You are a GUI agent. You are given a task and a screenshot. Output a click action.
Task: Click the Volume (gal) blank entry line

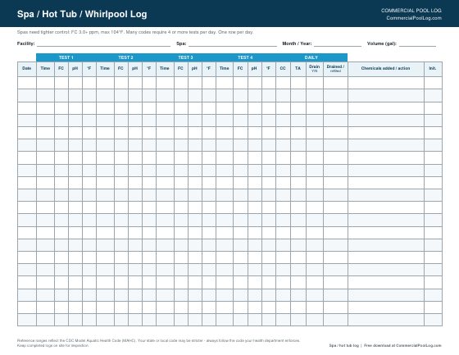[x=417, y=44]
